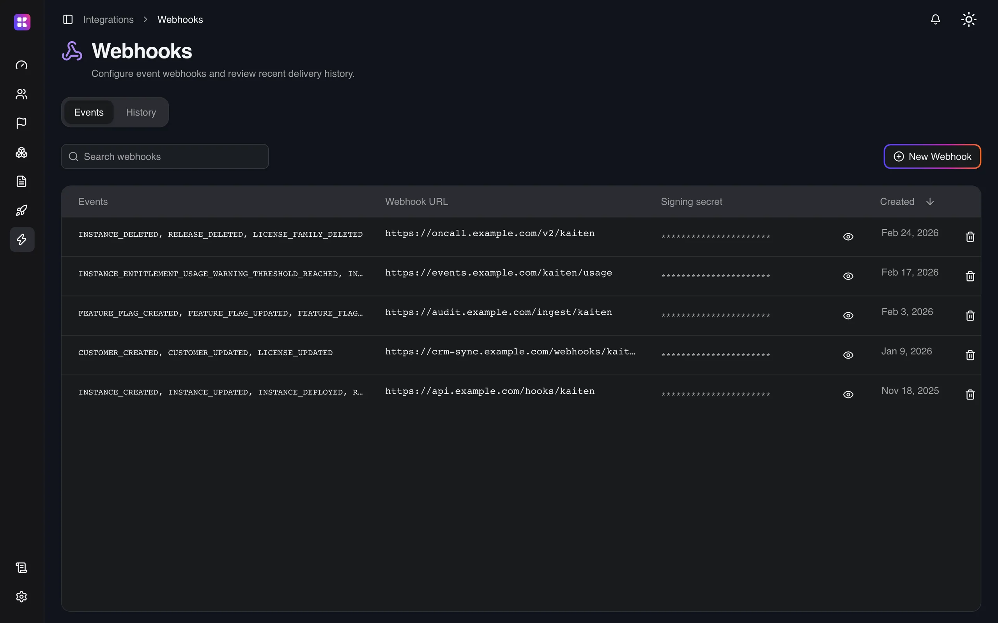This screenshot has height=623, width=998.
Task: Sort by the Created column arrow
Action: [930, 201]
